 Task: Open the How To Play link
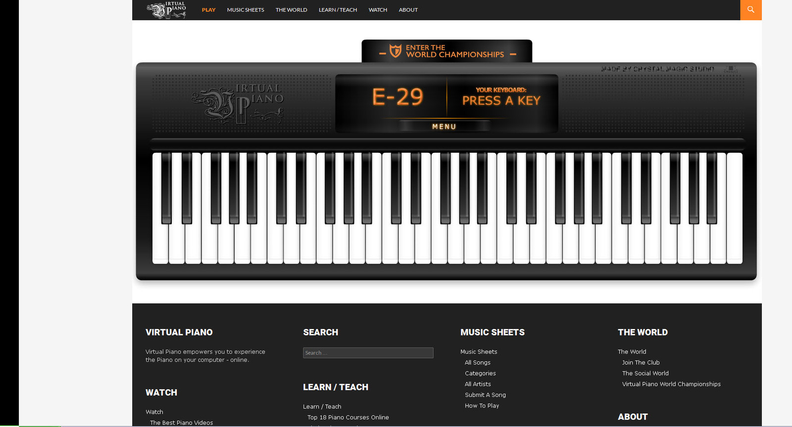tap(482, 406)
